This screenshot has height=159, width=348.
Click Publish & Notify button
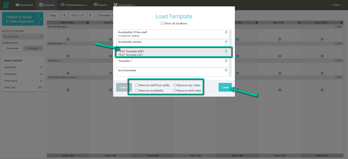(x=20, y=19)
